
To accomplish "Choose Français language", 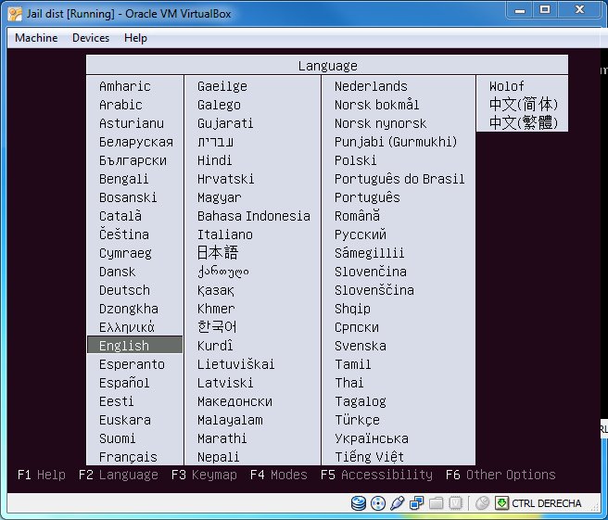I will tap(128, 457).
